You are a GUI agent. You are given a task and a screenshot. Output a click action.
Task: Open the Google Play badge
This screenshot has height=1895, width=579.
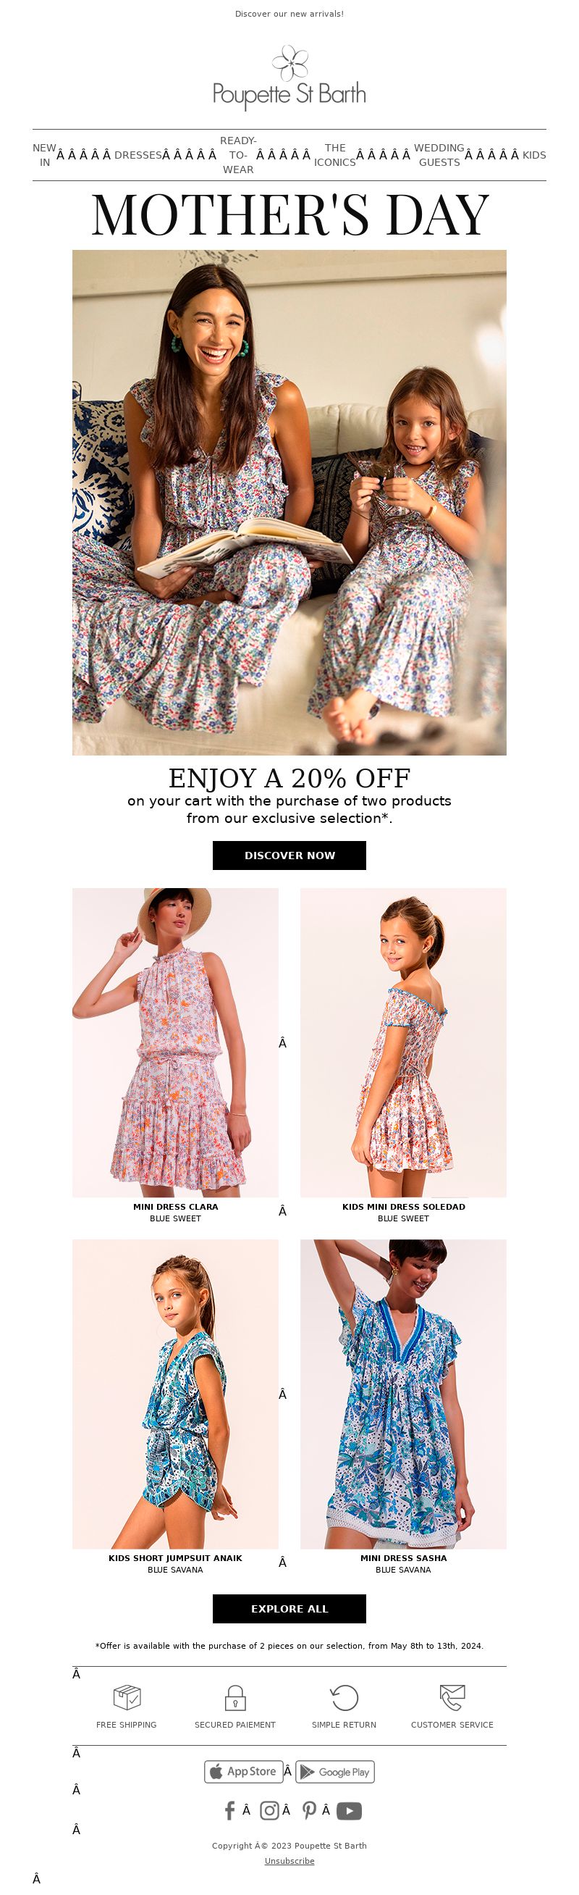(x=335, y=1771)
